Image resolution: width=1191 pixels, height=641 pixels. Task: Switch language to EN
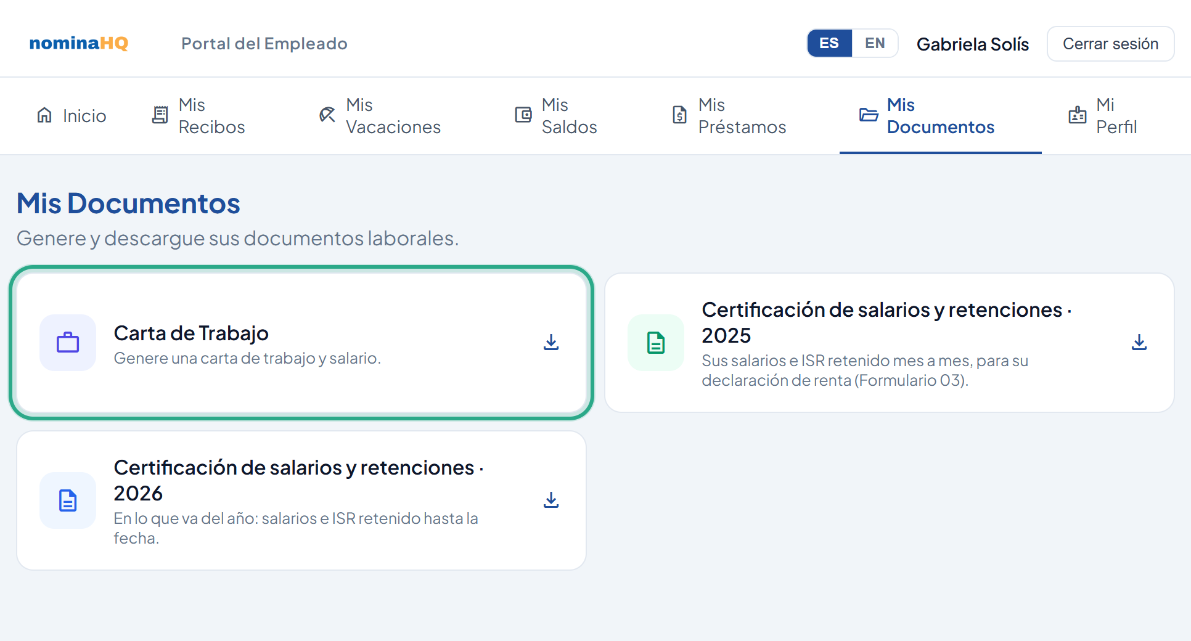875,43
